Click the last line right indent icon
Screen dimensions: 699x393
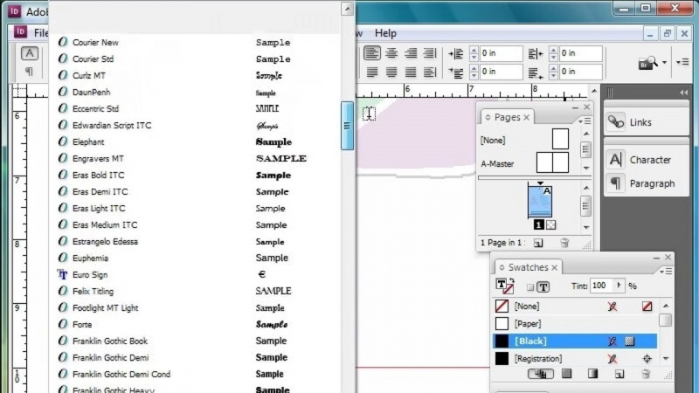click(x=536, y=72)
